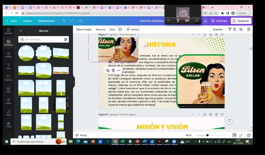Open the Subidos uploads panel
The height and width of the screenshot is (155, 265).
tap(8, 55)
